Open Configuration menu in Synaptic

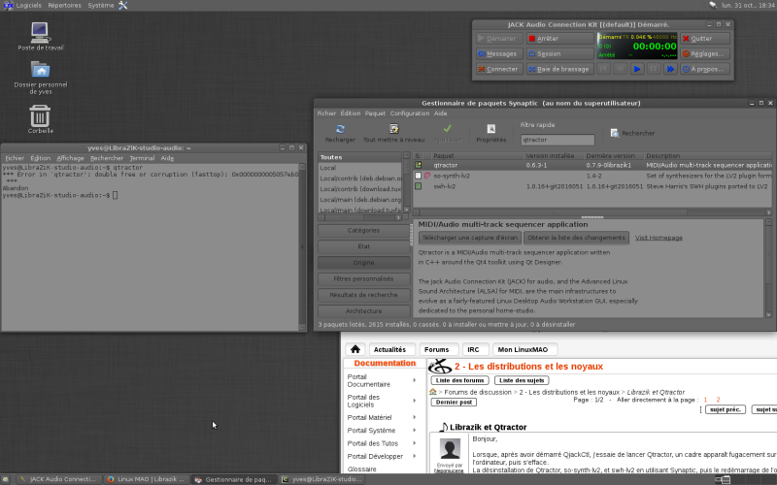click(x=410, y=113)
